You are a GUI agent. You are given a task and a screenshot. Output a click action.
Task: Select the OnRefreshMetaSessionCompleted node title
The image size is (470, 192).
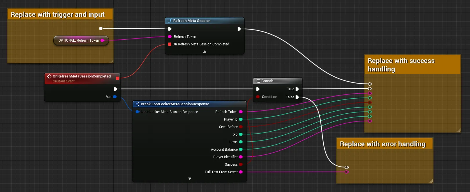pos(82,76)
